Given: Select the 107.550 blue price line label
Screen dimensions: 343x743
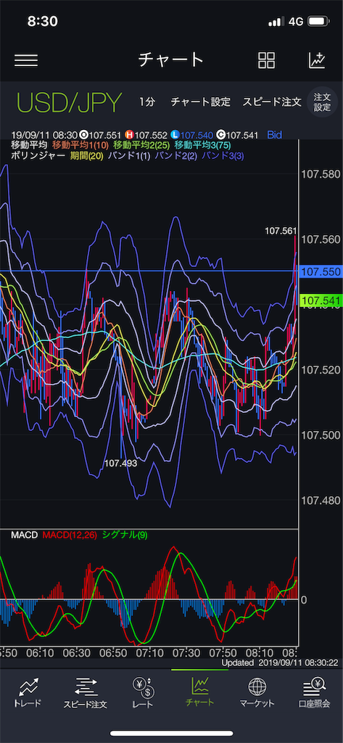Looking at the screenshot, I should pos(321,271).
